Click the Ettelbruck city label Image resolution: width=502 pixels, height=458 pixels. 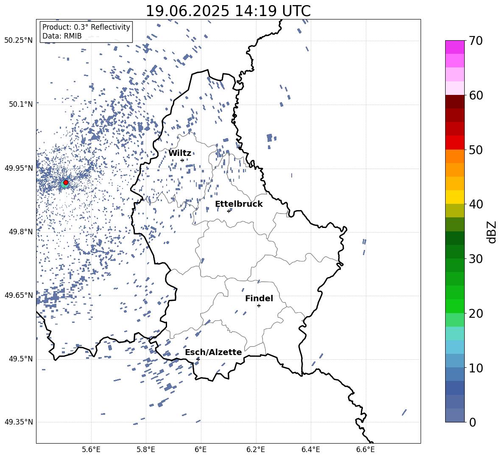pos(239,204)
